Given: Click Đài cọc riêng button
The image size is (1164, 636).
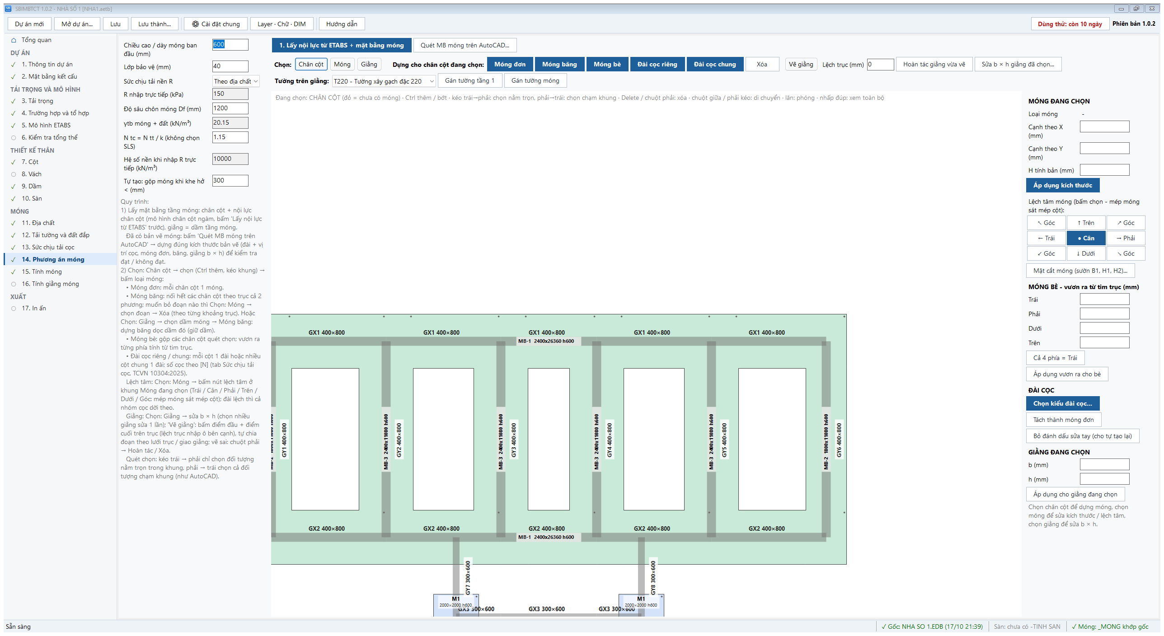Looking at the screenshot, I should pos(657,64).
